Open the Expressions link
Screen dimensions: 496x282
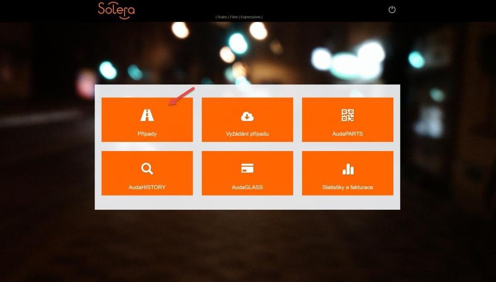(250, 17)
